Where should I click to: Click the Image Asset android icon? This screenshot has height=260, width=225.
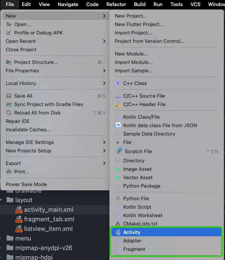click(x=118, y=169)
